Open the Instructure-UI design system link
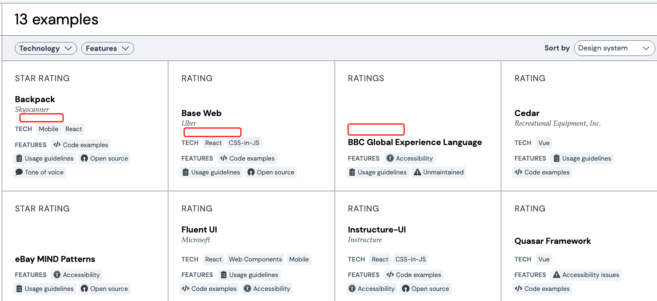 [377, 230]
